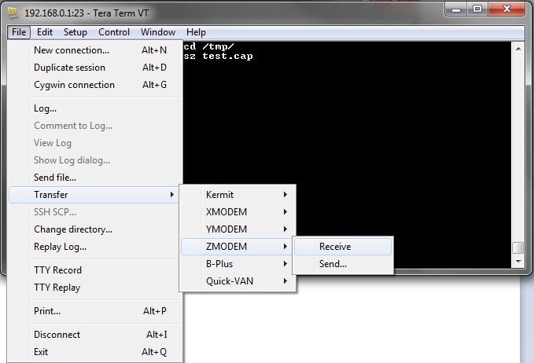This screenshot has width=534, height=363.
Task: Expand the ZMODEM transfer submenu
Action: pyautogui.click(x=237, y=247)
